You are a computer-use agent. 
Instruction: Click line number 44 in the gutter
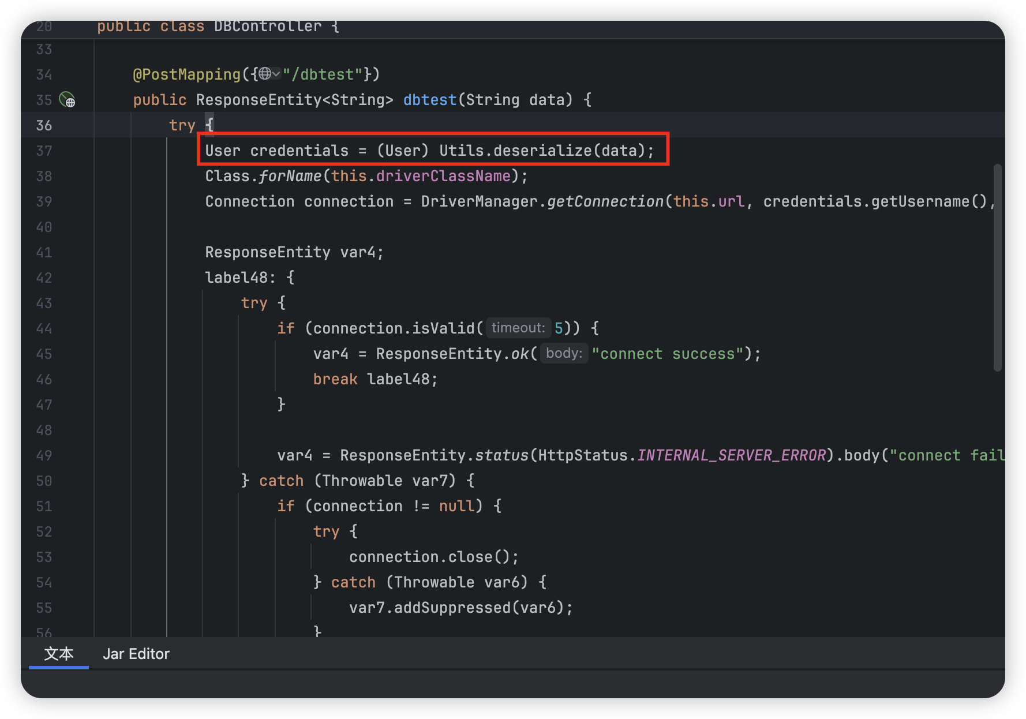(x=44, y=329)
